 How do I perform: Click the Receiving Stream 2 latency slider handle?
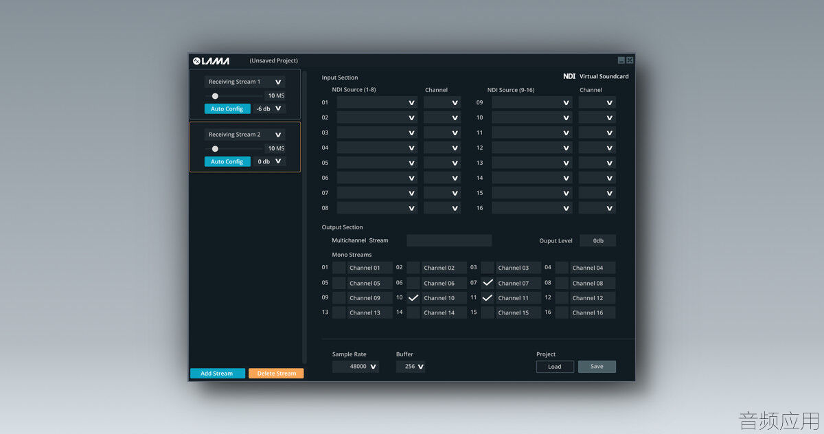(215, 148)
